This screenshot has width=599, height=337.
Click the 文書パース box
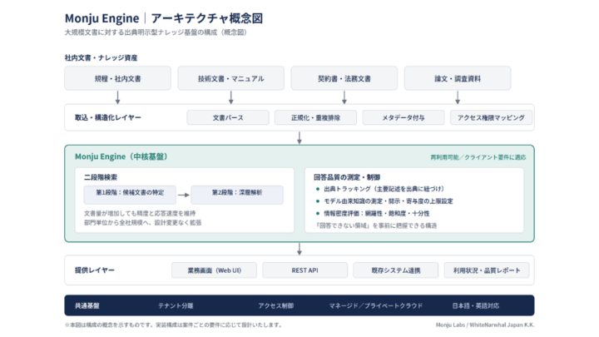[x=228, y=117]
